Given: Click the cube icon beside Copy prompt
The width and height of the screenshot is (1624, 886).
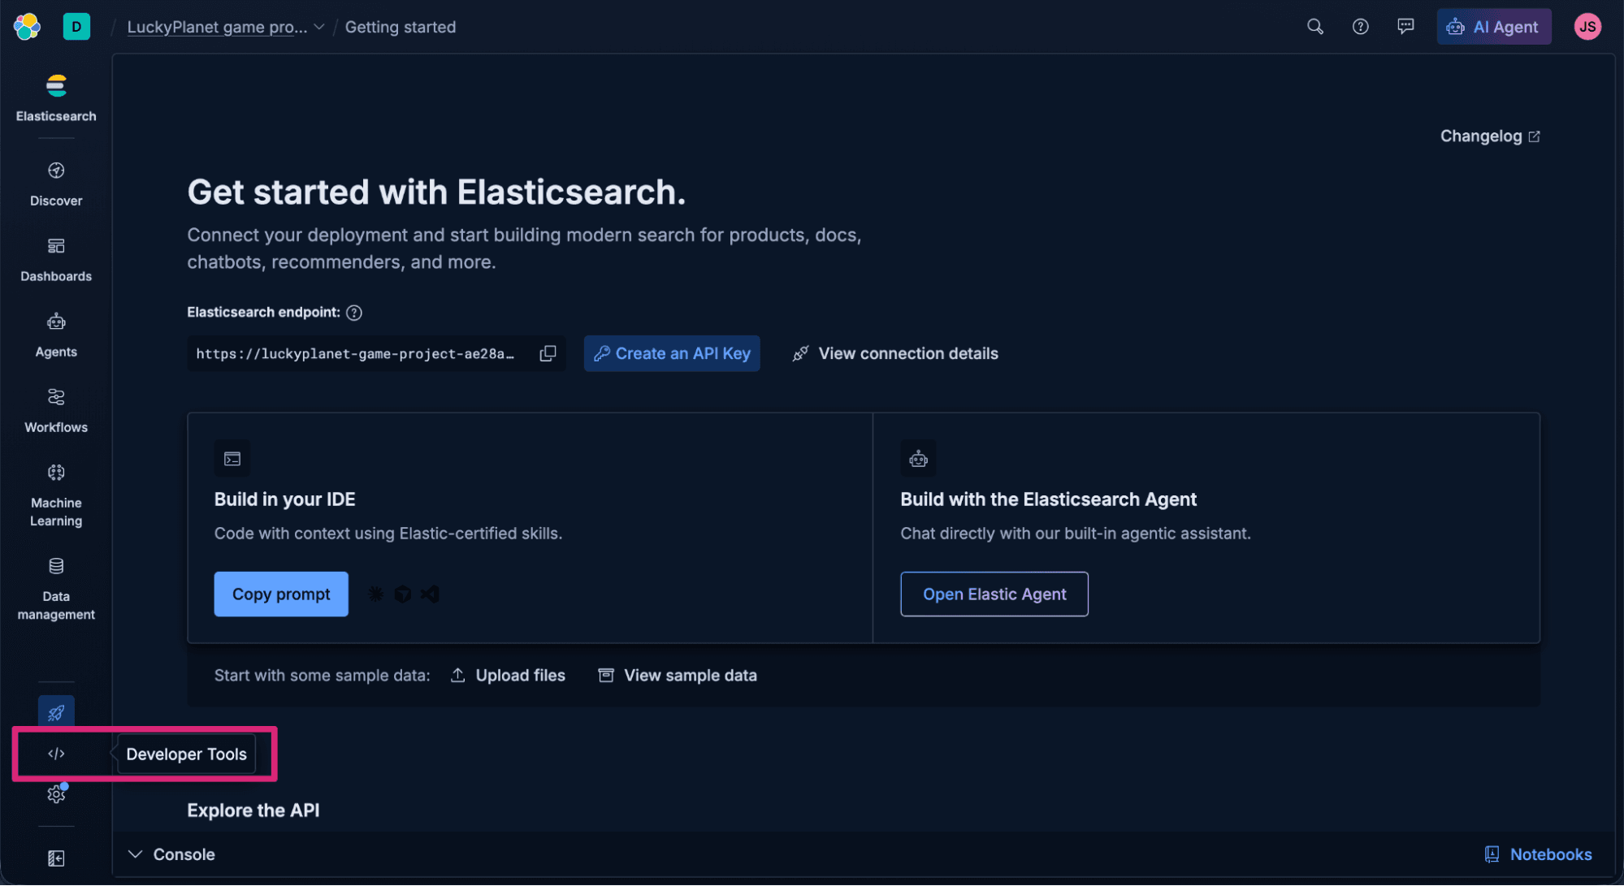Looking at the screenshot, I should [402, 594].
